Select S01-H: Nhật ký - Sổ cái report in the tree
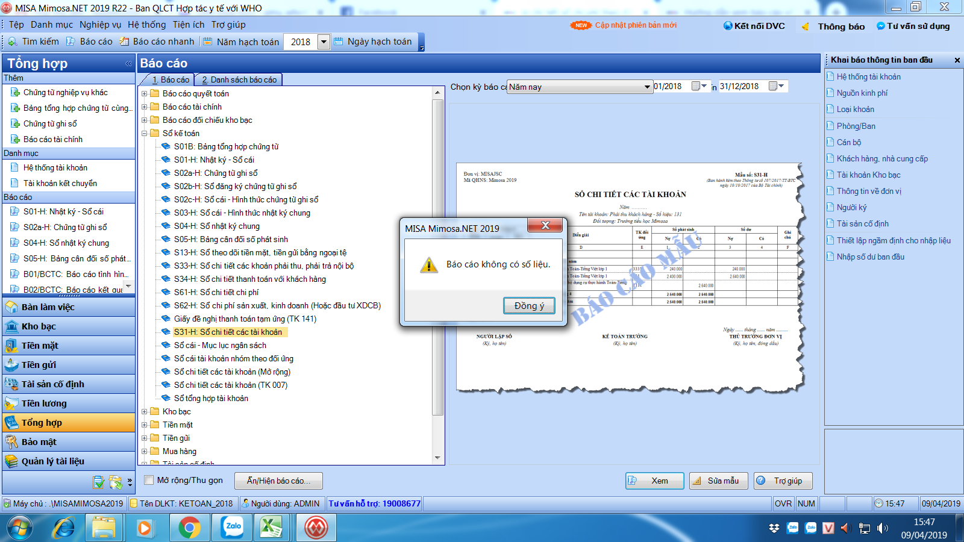The width and height of the screenshot is (964, 542). tap(214, 160)
